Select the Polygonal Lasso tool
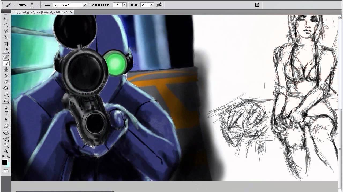The image size is (343, 192). [x=6, y=31]
